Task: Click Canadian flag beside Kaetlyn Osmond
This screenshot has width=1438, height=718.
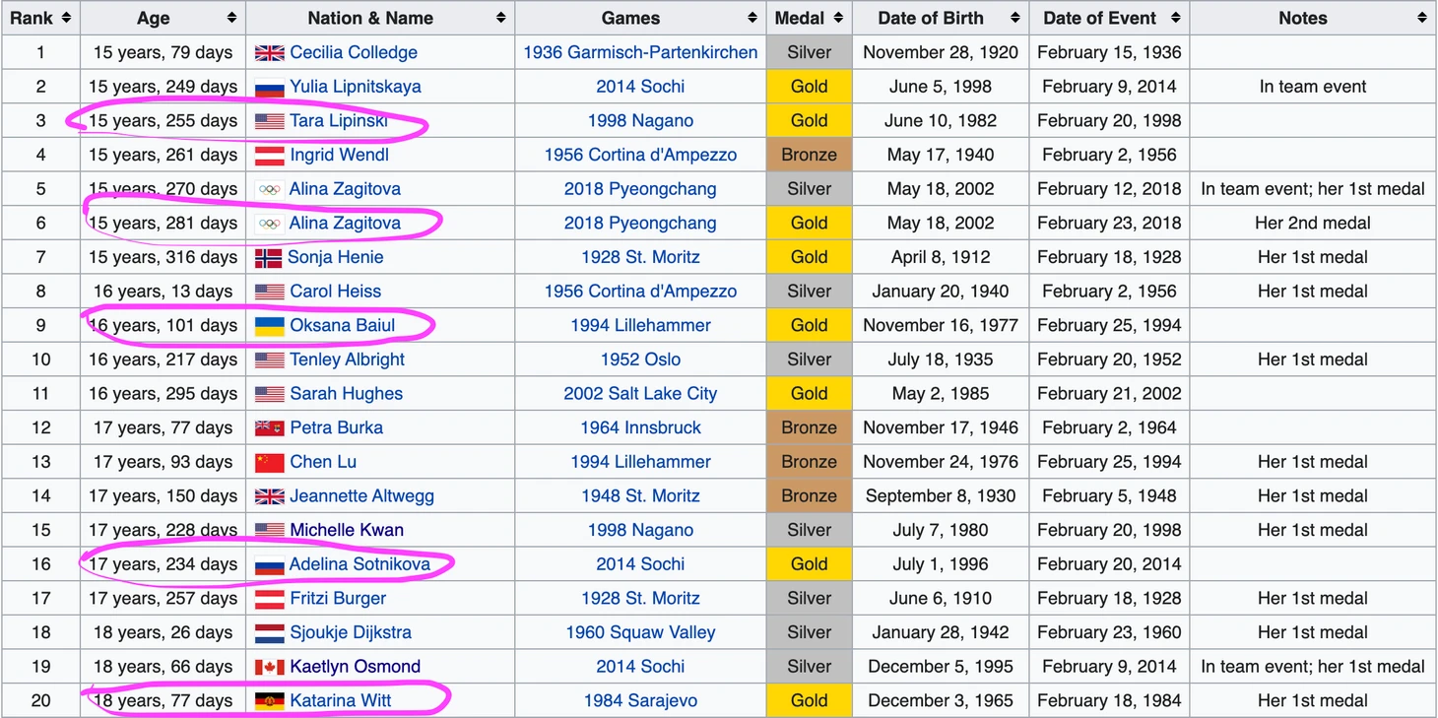Action: pyautogui.click(x=269, y=667)
